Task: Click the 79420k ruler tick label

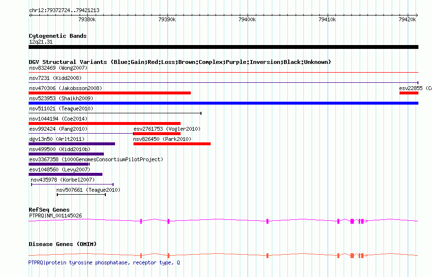Action: point(407,19)
